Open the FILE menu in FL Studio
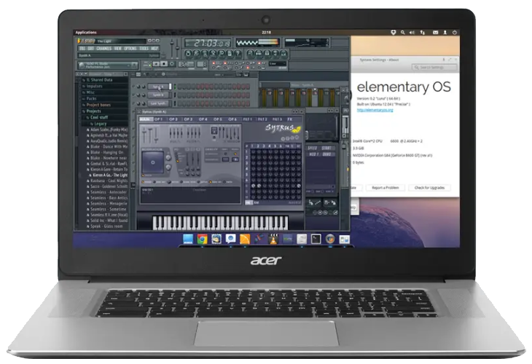 [x=82, y=49]
